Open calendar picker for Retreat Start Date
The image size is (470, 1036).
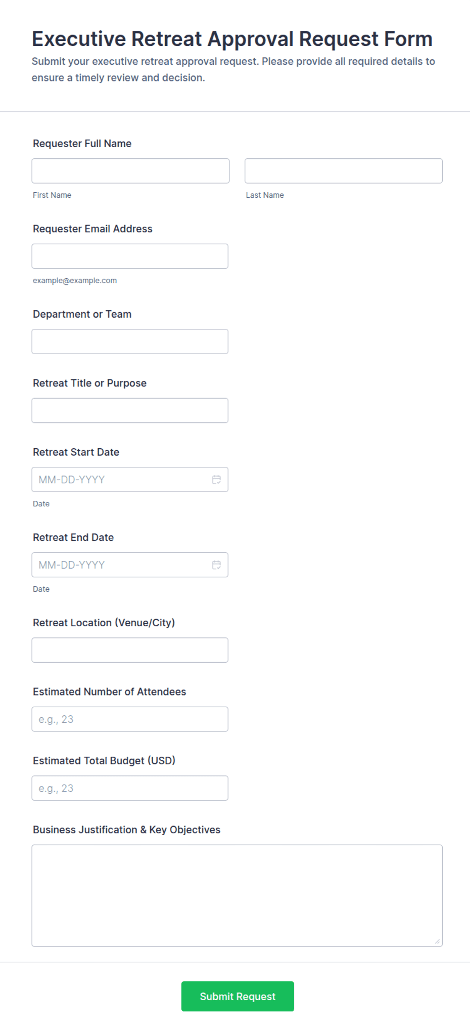[216, 480]
